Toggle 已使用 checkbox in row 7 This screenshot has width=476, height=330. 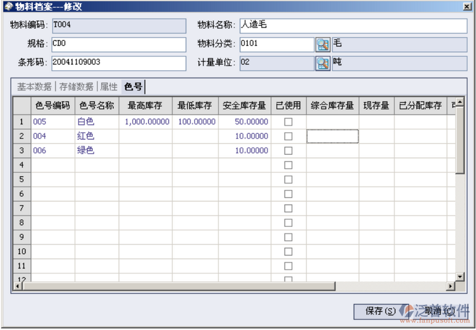[288, 208]
